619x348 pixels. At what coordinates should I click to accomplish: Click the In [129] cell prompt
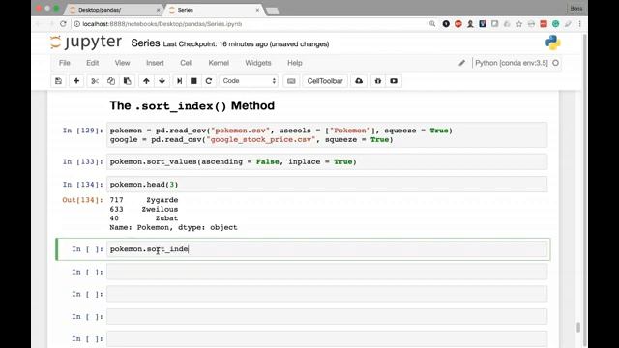point(82,130)
